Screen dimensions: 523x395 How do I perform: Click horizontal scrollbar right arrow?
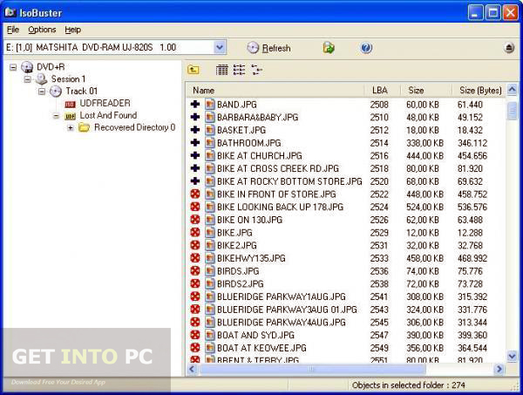click(x=499, y=369)
